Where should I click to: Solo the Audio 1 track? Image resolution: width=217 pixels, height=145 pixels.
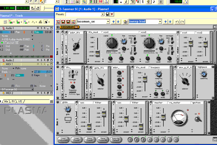tap(41, 28)
